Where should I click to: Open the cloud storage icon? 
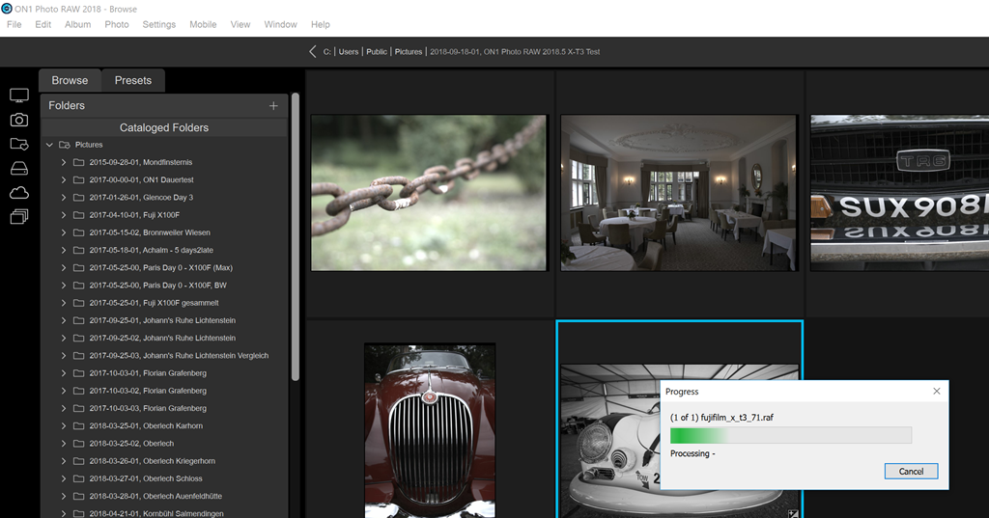click(x=18, y=193)
